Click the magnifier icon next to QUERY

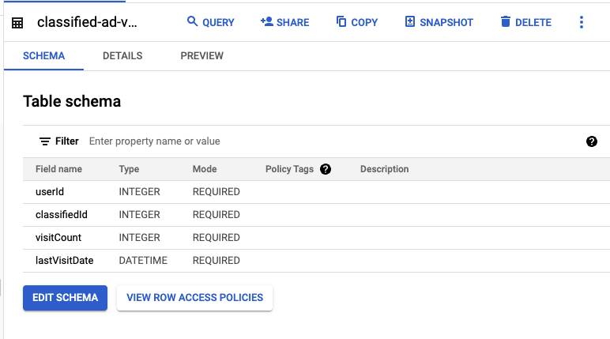[192, 21]
